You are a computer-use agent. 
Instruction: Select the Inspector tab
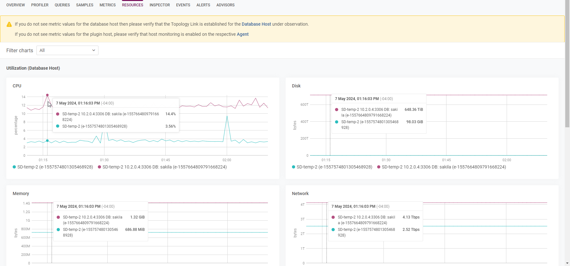(160, 5)
